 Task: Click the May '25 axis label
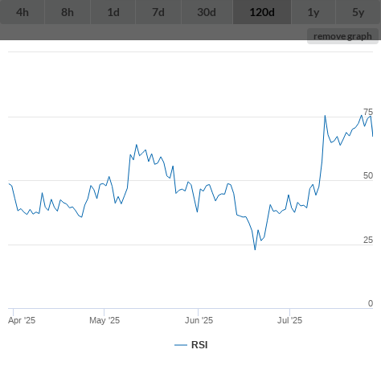(104, 320)
